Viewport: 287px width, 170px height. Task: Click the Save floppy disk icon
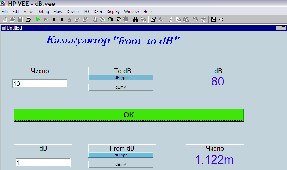tap(20, 19)
